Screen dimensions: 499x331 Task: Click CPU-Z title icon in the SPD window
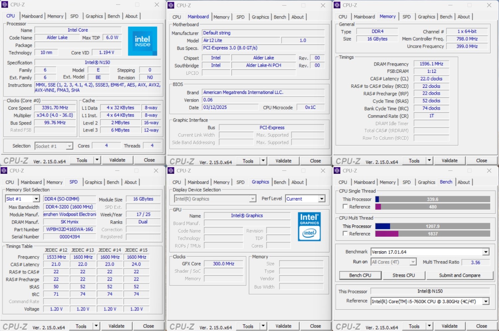pos(4,170)
